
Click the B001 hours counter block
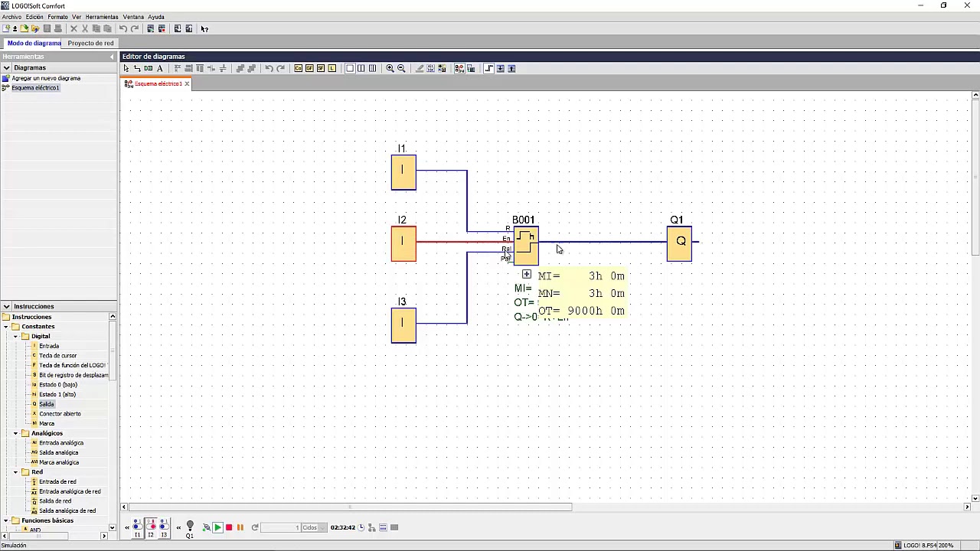[x=526, y=246]
